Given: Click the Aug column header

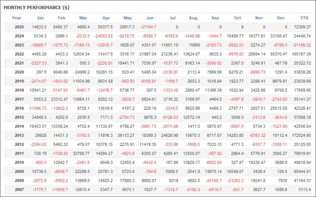Looking at the screenshot, I should [193, 18].
